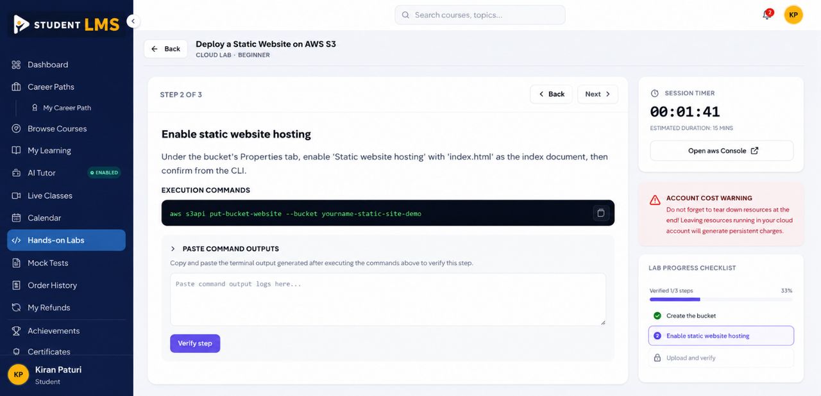Open the notifications bell

point(766,15)
